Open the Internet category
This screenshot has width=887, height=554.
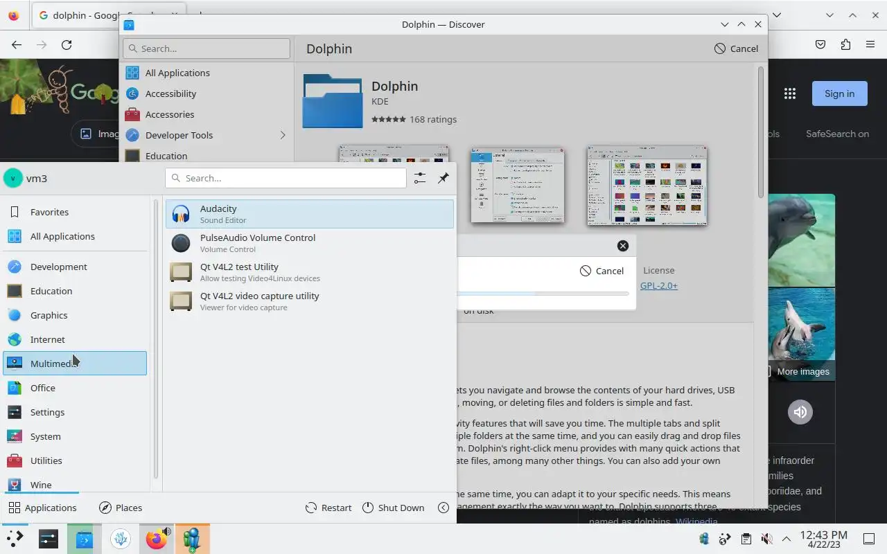[75, 339]
